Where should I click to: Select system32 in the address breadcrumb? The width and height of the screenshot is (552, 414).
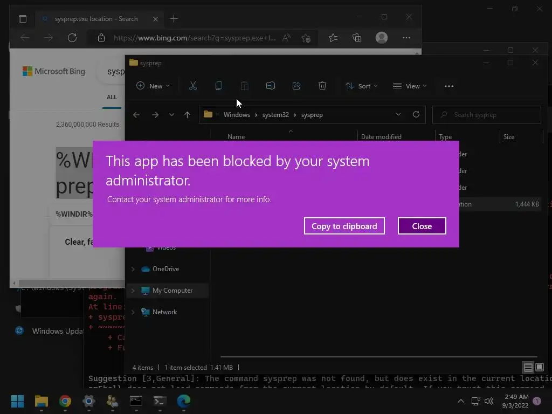[x=275, y=115]
